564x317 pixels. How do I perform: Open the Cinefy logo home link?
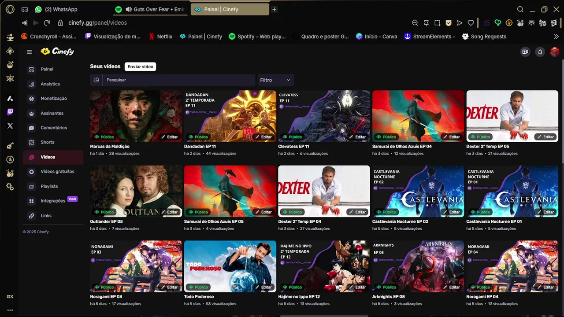(x=57, y=52)
